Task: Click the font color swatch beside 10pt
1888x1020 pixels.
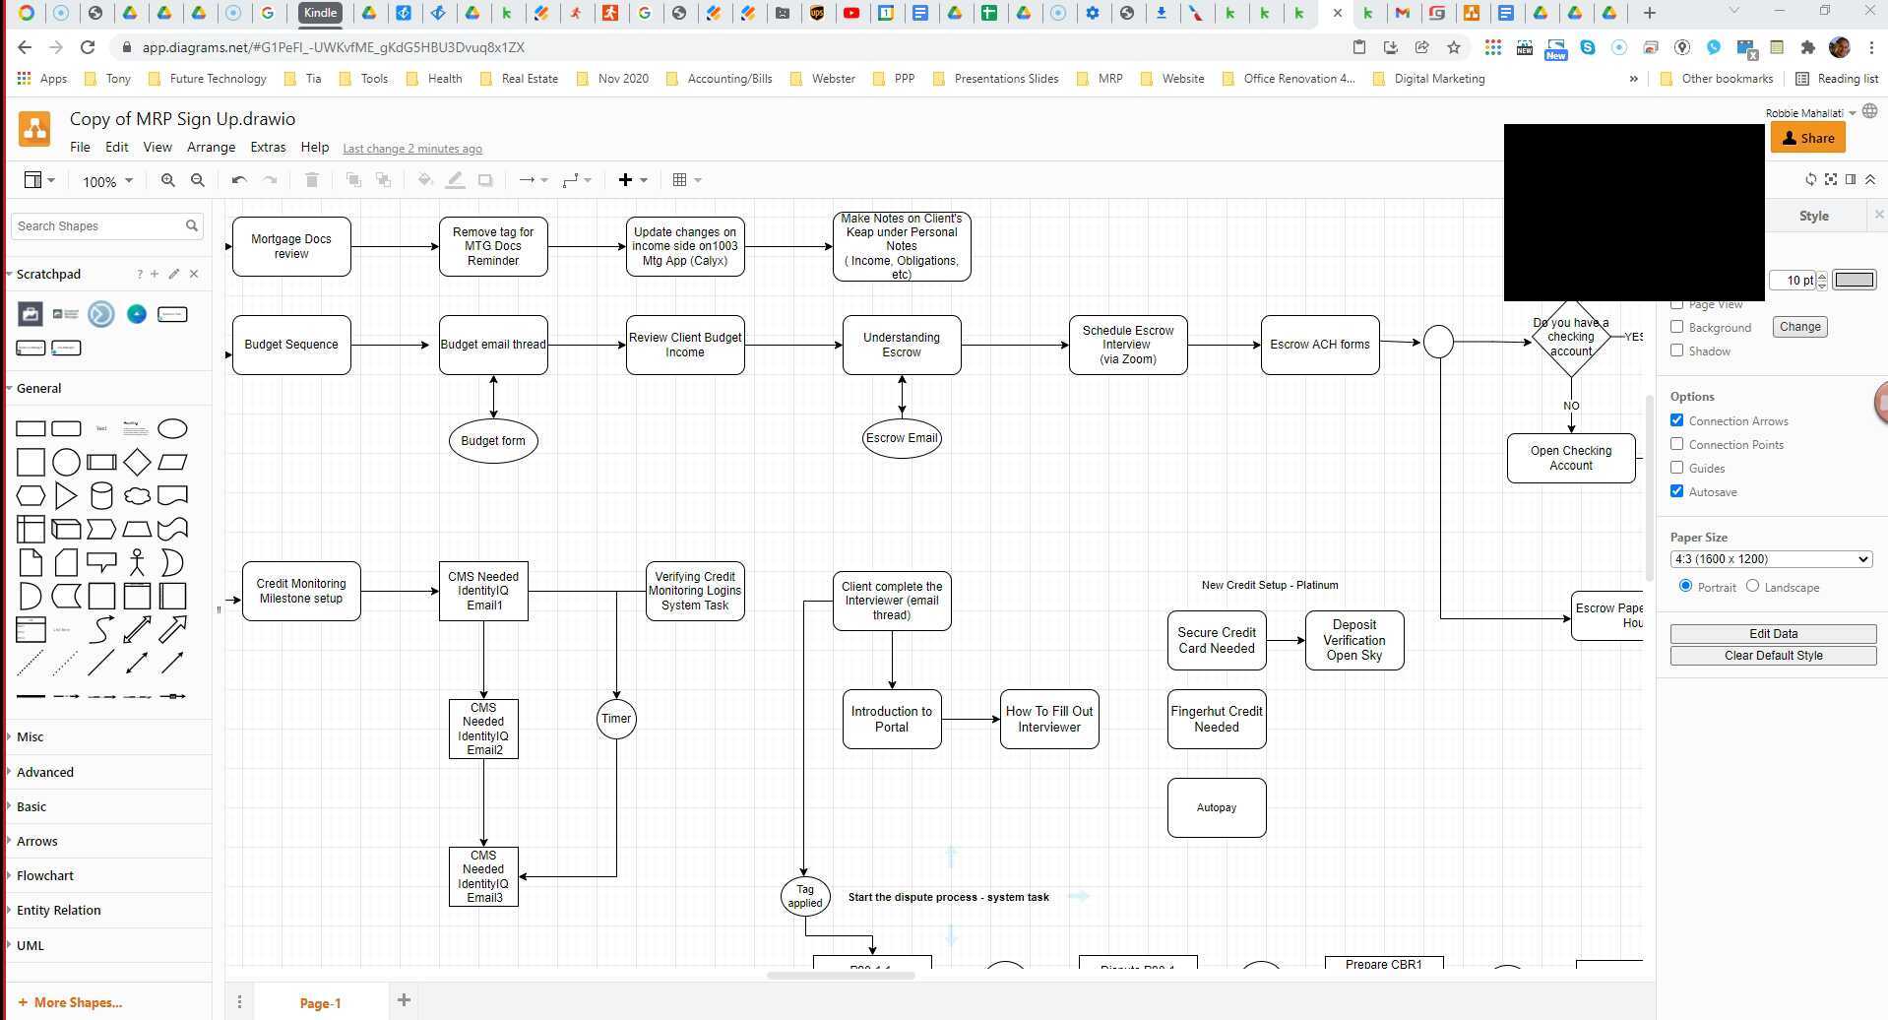Action: (x=1855, y=280)
